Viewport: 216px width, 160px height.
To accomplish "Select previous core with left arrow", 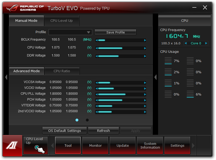I will pyautogui.click(x=185, y=43).
